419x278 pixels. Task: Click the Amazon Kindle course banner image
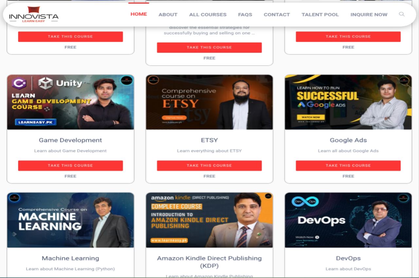209,220
